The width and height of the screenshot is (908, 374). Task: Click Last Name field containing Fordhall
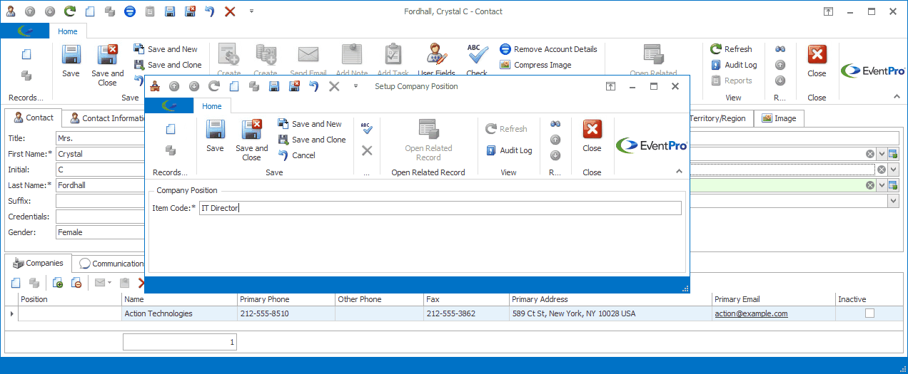(x=100, y=185)
